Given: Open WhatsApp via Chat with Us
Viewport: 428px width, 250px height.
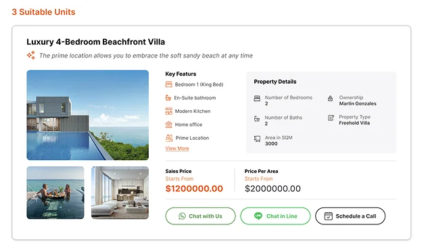Looking at the screenshot, I should 200,216.
